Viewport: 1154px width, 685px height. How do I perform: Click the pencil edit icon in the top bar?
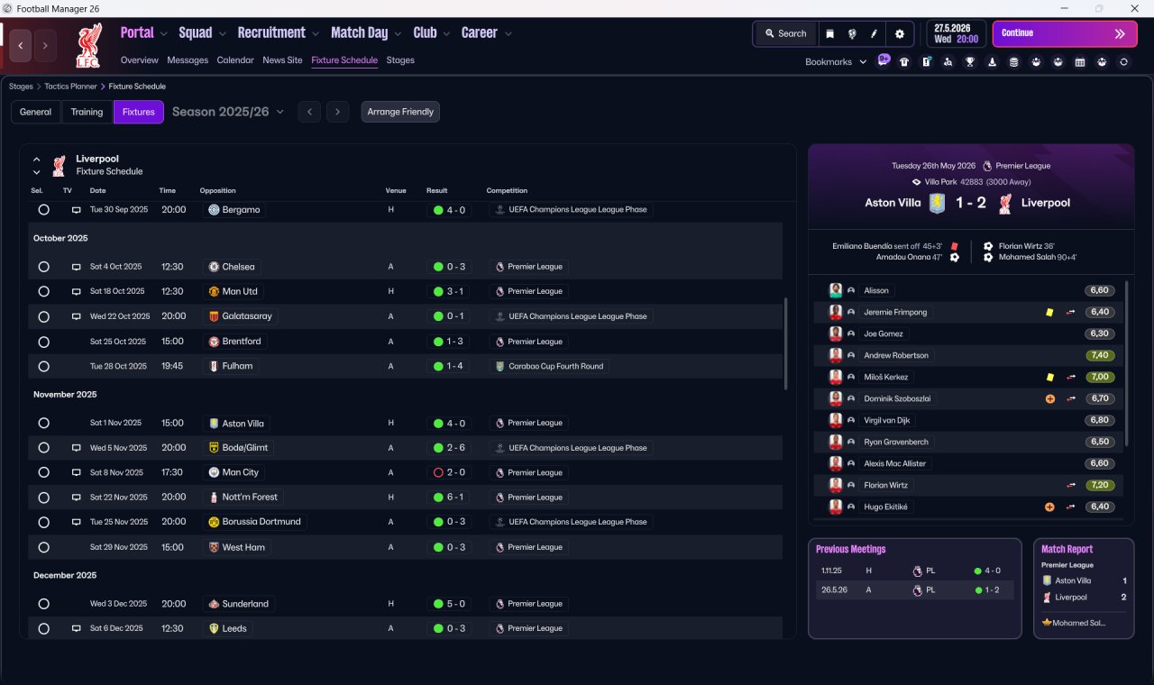pos(874,33)
